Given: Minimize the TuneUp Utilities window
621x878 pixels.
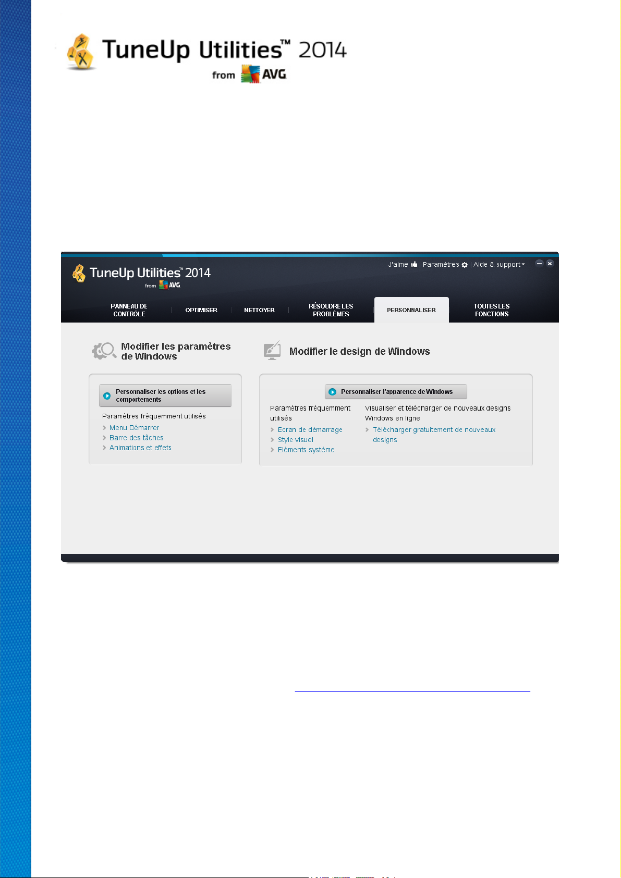Looking at the screenshot, I should pos(540,264).
